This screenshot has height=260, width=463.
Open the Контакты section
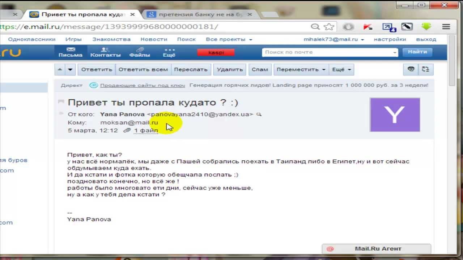point(105,52)
